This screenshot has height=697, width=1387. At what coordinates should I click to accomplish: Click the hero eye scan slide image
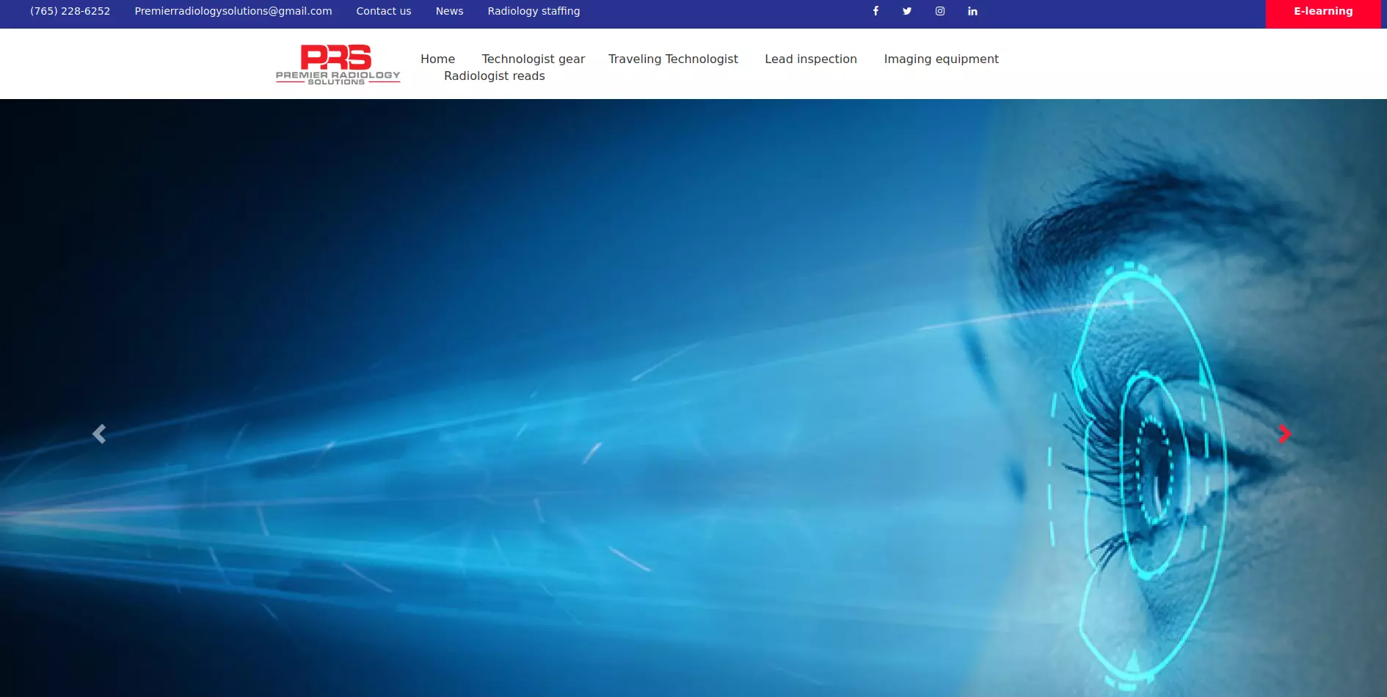point(693,398)
